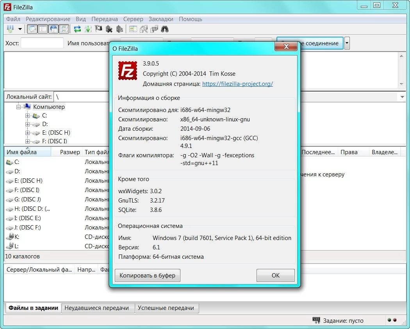Click the message log scroll down arrow
The width and height of the screenshot is (410, 329).
402,84
